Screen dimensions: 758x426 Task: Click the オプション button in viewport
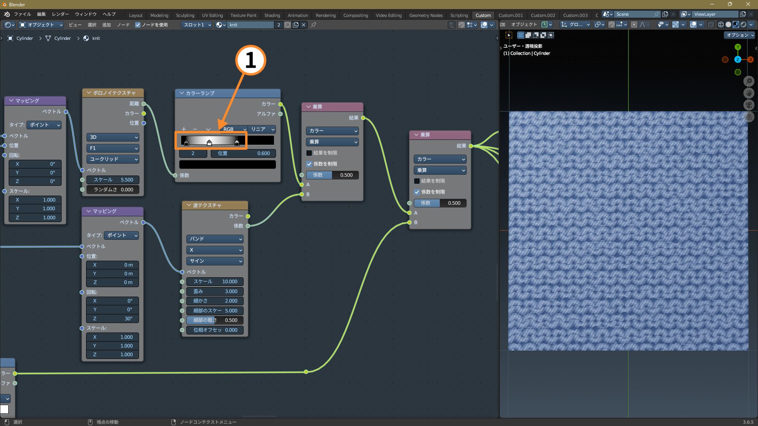[739, 35]
